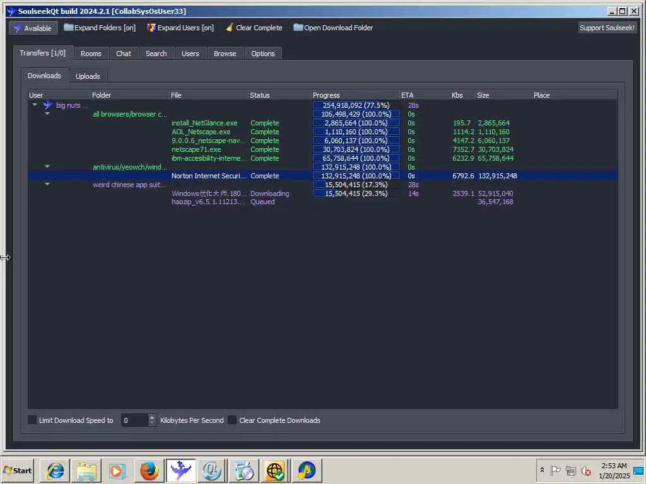Click the big nuts total progress bar

(x=356, y=105)
